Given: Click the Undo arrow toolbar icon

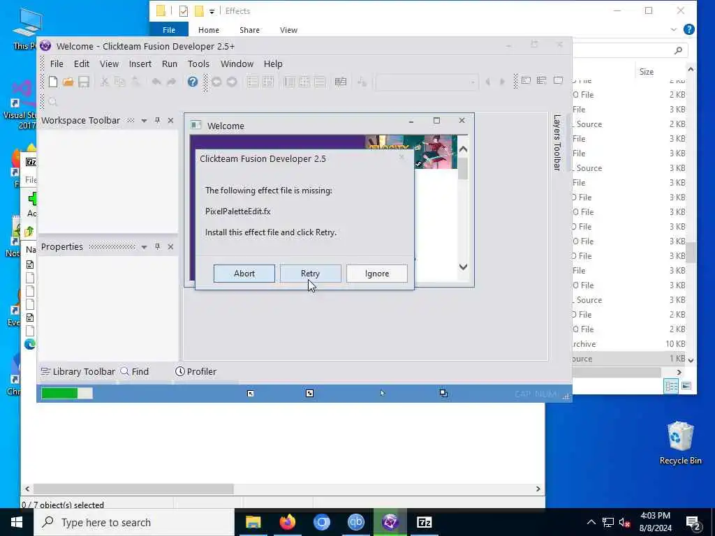Looking at the screenshot, I should [x=156, y=82].
